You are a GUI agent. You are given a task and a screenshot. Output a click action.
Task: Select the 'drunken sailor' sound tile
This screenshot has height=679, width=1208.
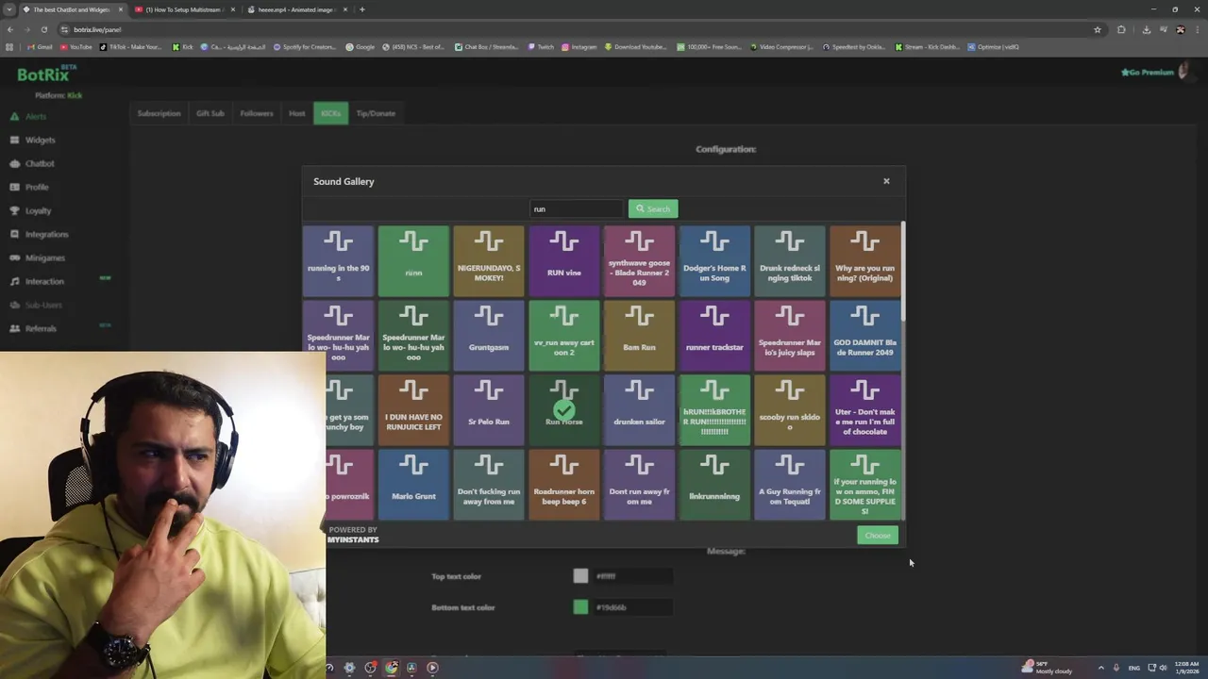point(639,410)
